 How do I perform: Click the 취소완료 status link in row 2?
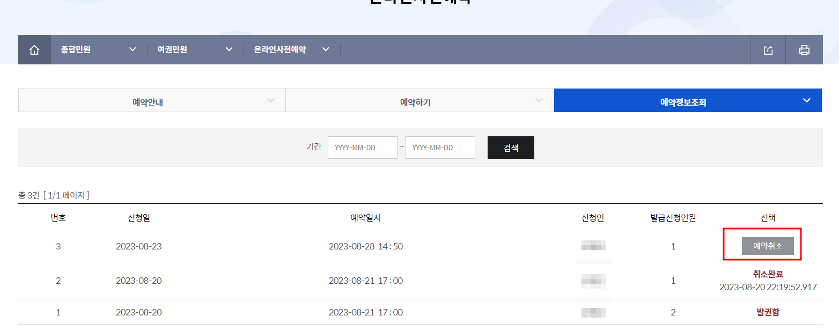point(767,274)
